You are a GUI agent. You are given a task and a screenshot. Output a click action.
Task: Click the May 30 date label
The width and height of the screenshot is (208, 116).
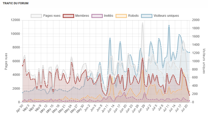(81, 109)
